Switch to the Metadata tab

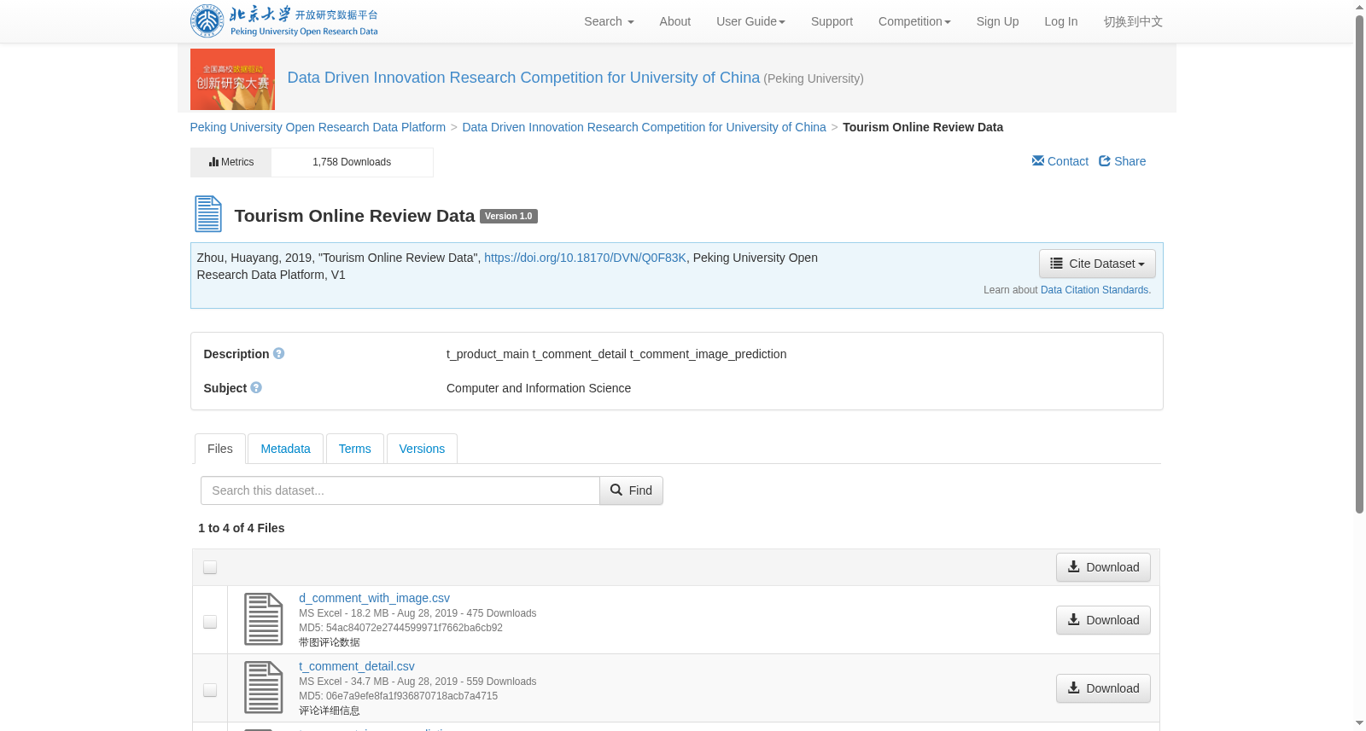coord(285,449)
